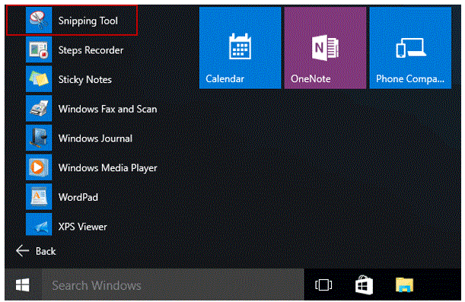Launch Sticky Notes via its icon

click(39, 79)
